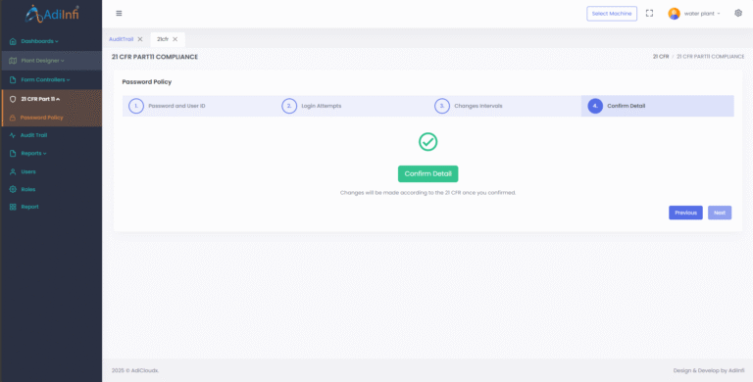753x382 pixels.
Task: Click the Select Machine button
Action: (x=612, y=14)
